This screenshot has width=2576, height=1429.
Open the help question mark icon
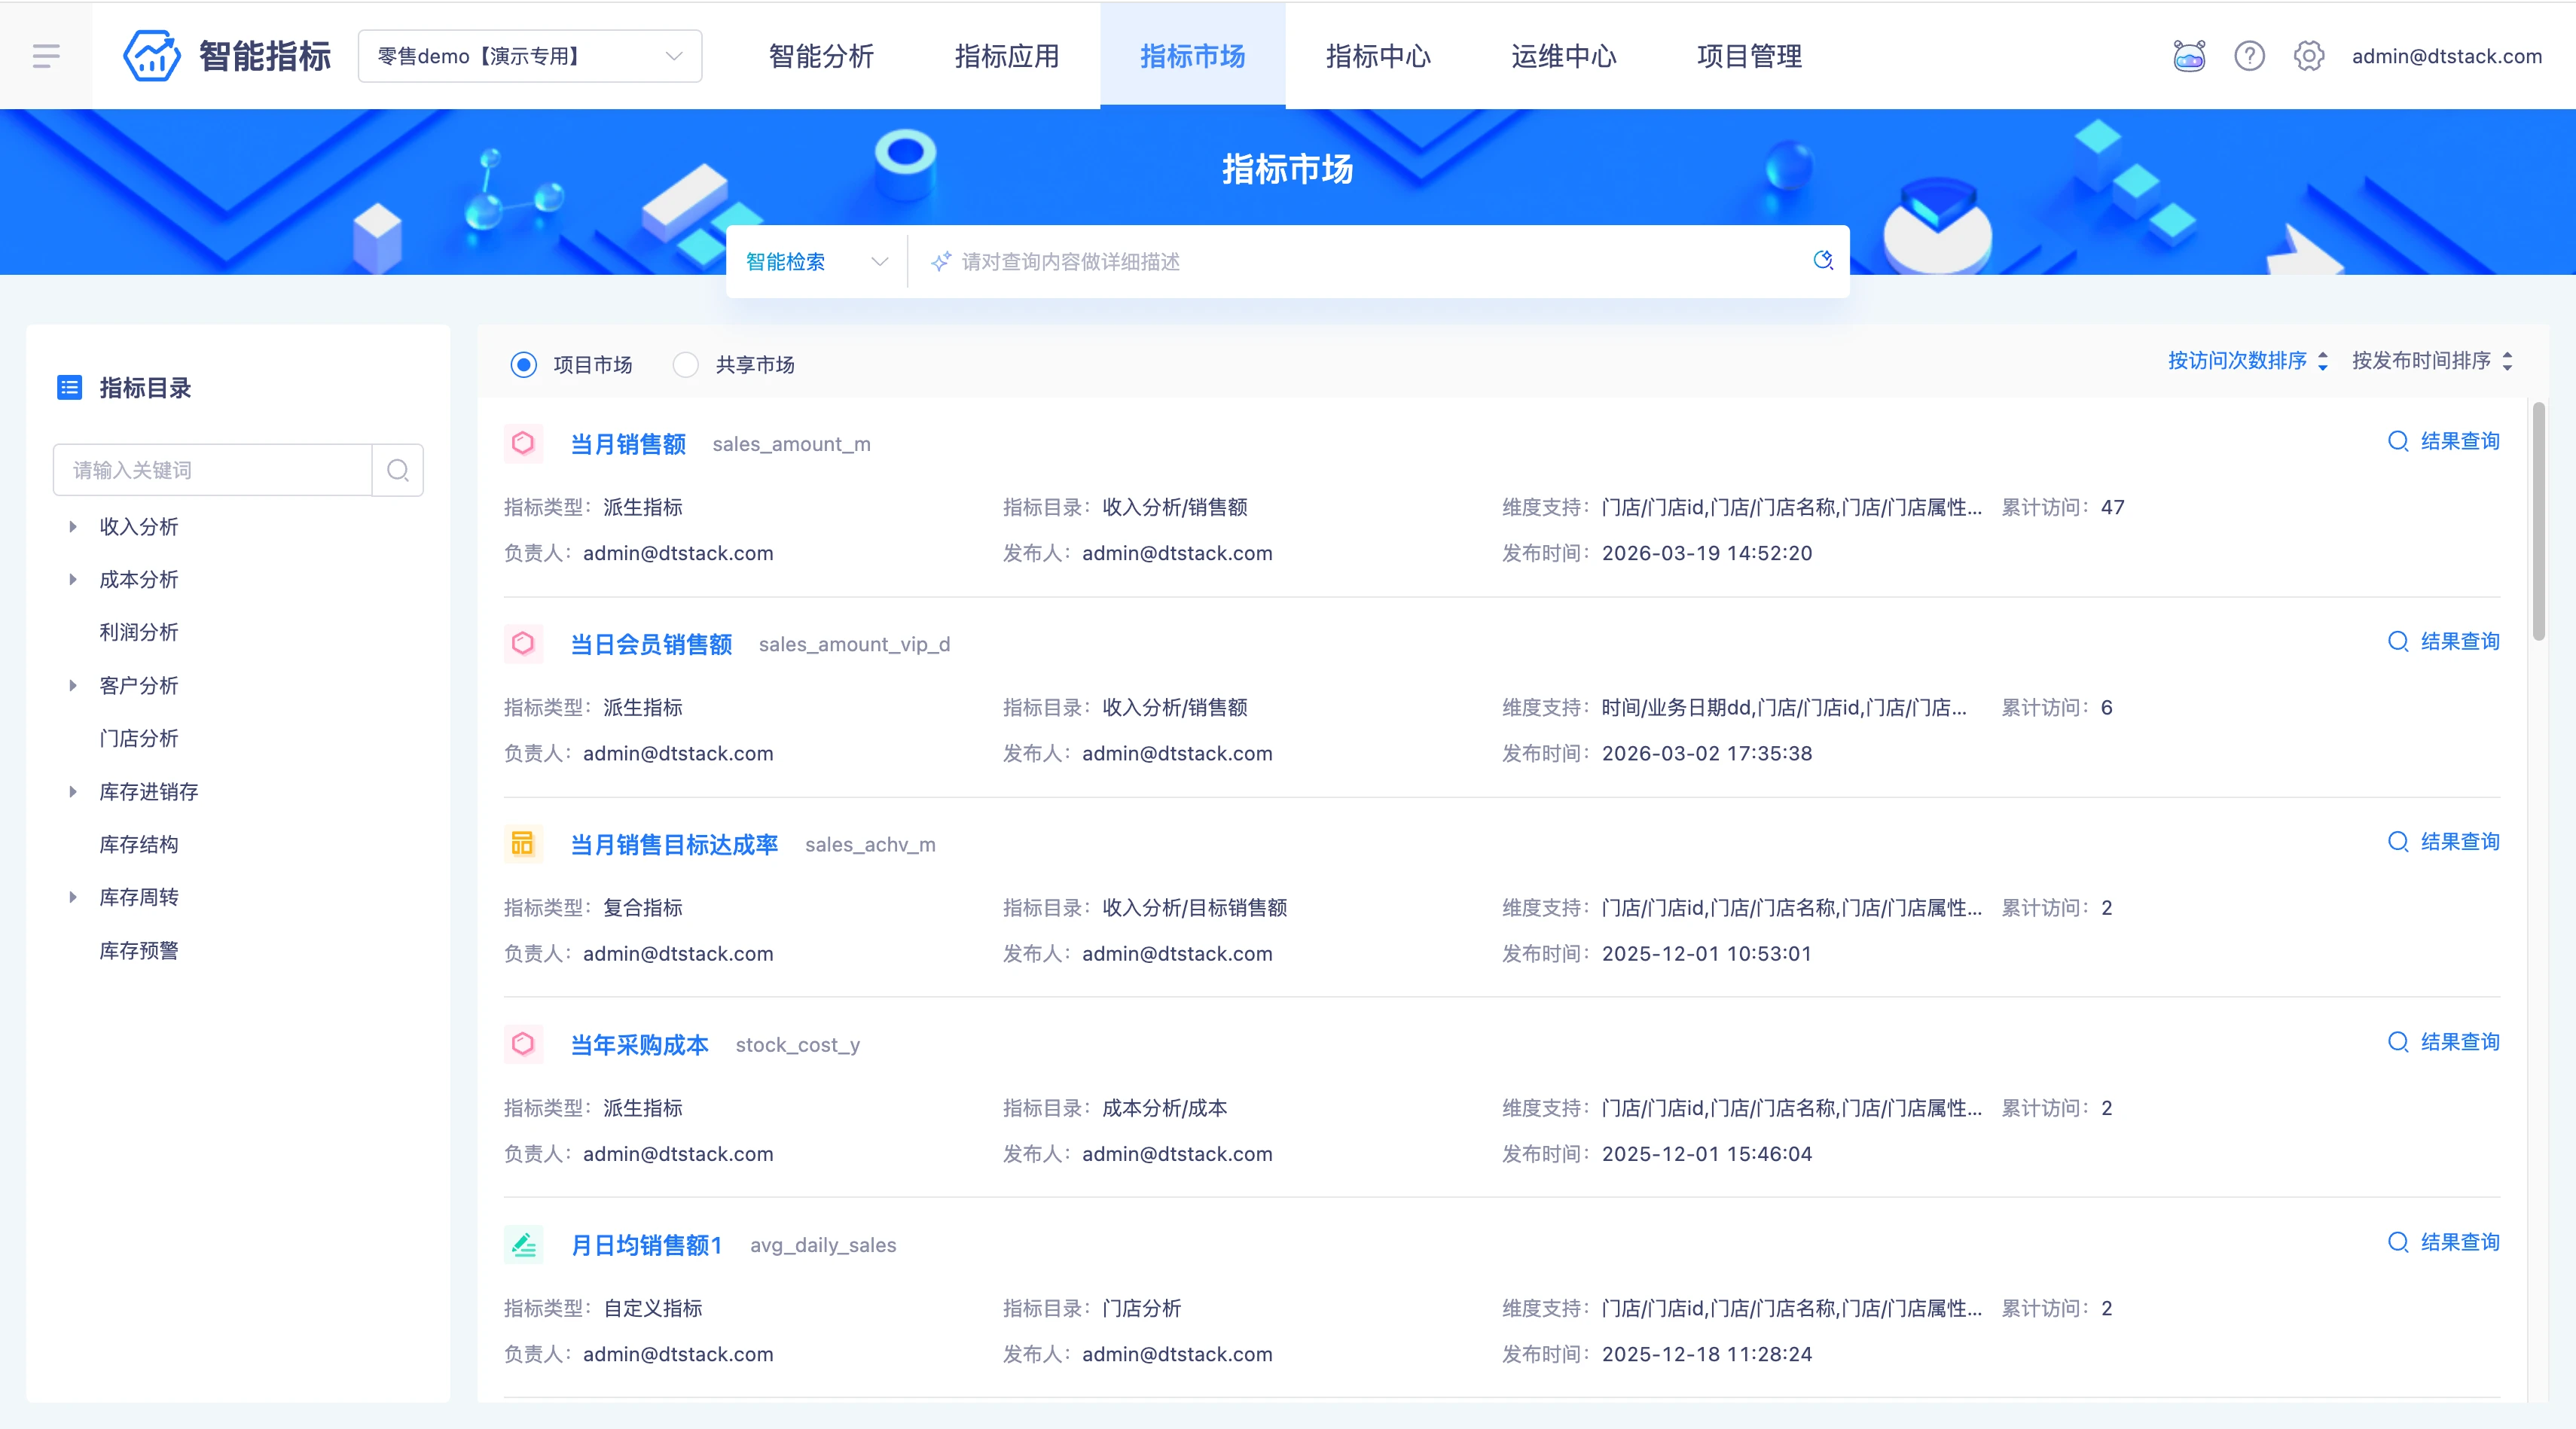pyautogui.click(x=2249, y=56)
